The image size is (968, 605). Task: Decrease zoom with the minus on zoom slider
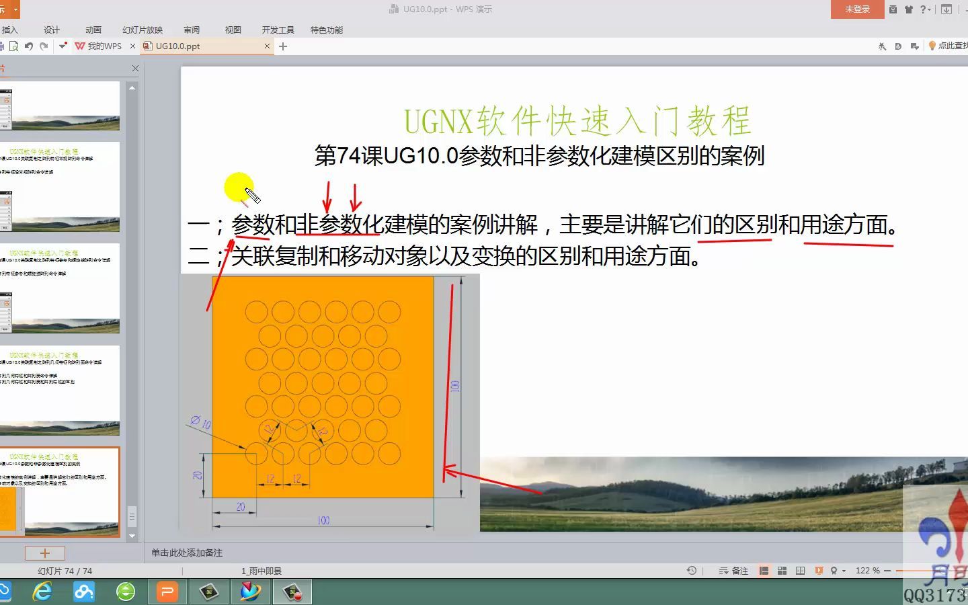coord(889,570)
